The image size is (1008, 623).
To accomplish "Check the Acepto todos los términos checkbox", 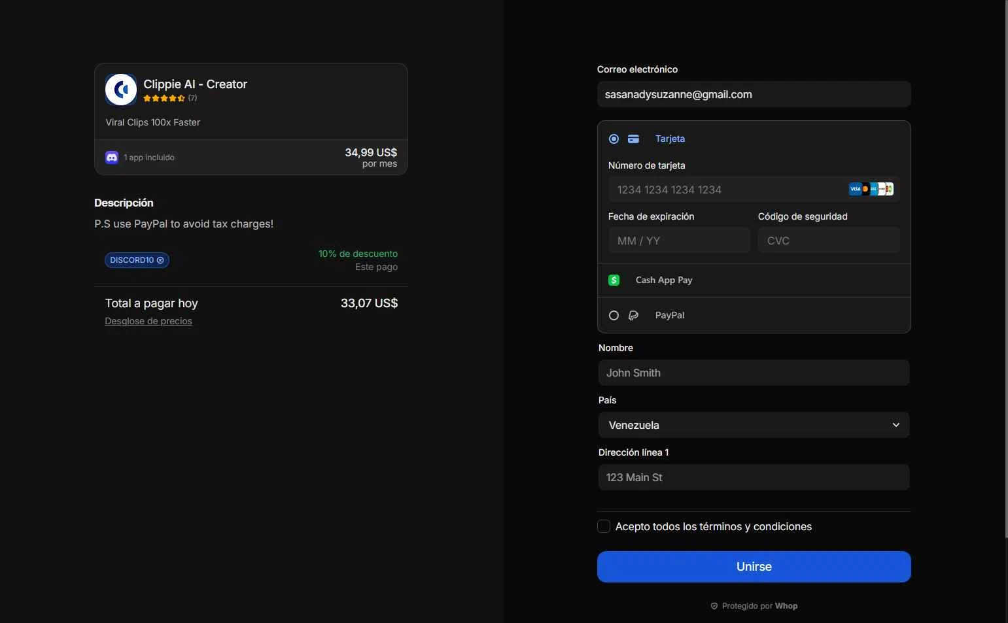I will click(604, 526).
